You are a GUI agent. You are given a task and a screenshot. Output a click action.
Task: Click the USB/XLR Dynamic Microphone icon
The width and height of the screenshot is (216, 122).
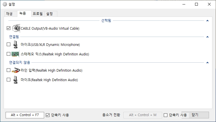click(16, 44)
